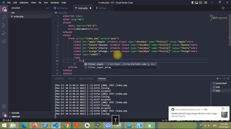231x129 pixels.
Task: Dismiss the speedyresultsnow notification with its X
Action: [227, 109]
